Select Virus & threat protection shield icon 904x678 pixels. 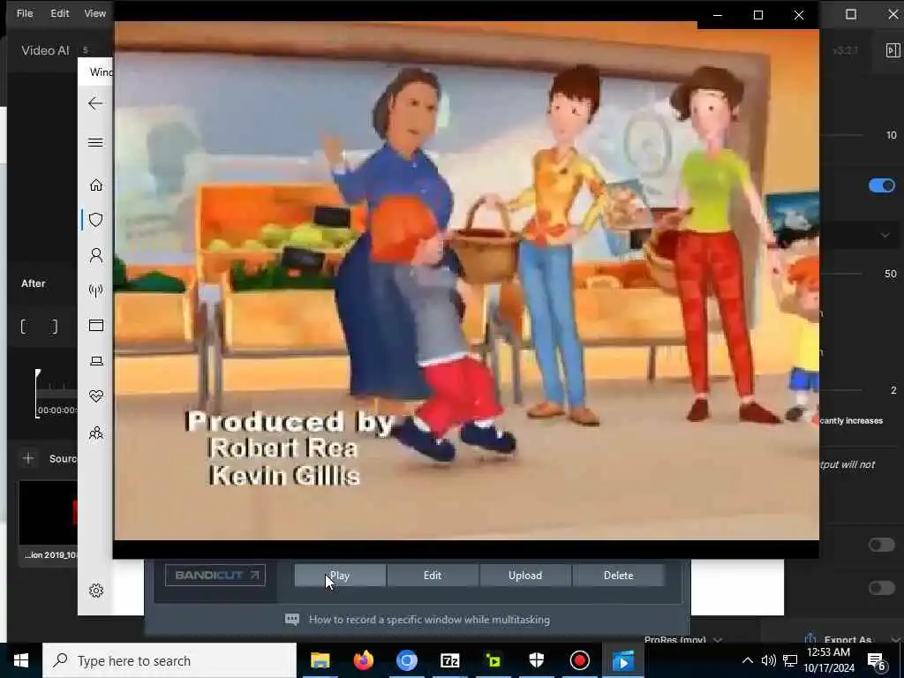(x=95, y=220)
